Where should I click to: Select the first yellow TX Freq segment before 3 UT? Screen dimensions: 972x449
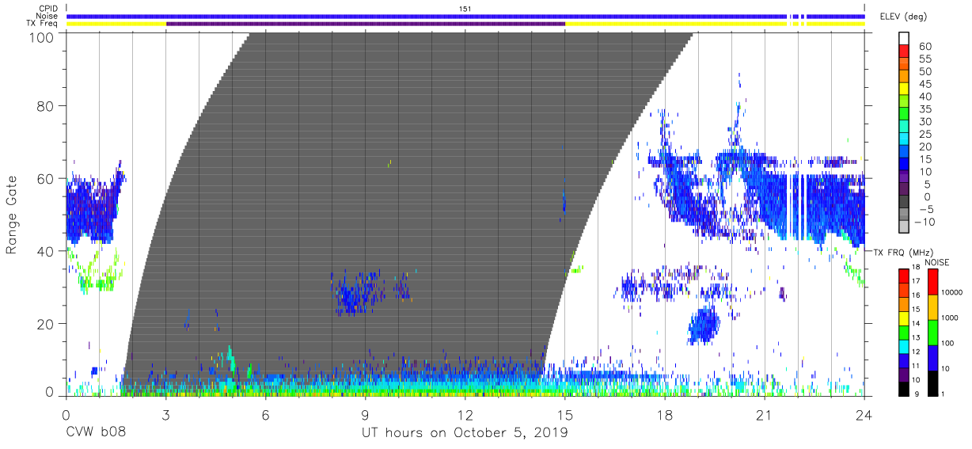[116, 24]
